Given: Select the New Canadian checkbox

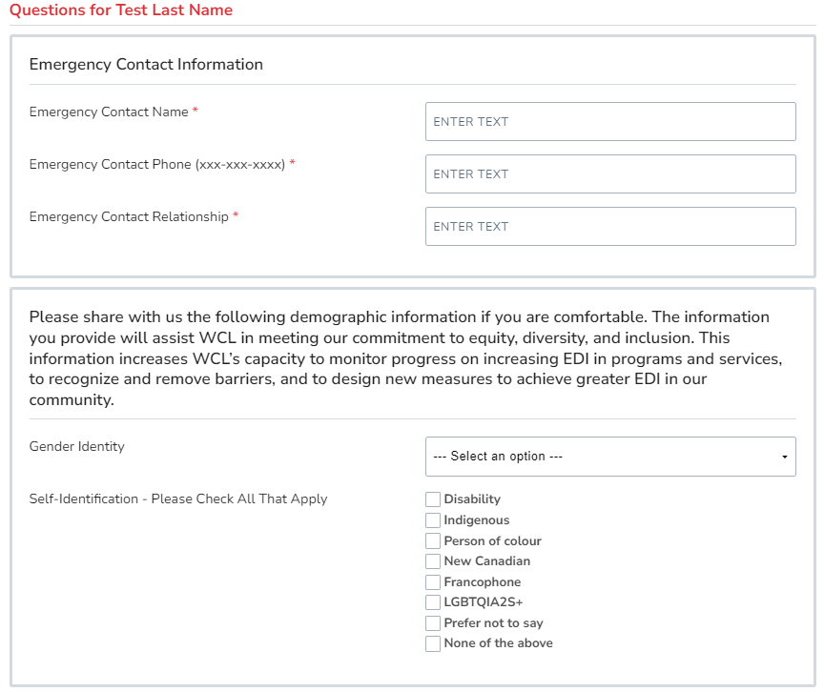Looking at the screenshot, I should 433,561.
